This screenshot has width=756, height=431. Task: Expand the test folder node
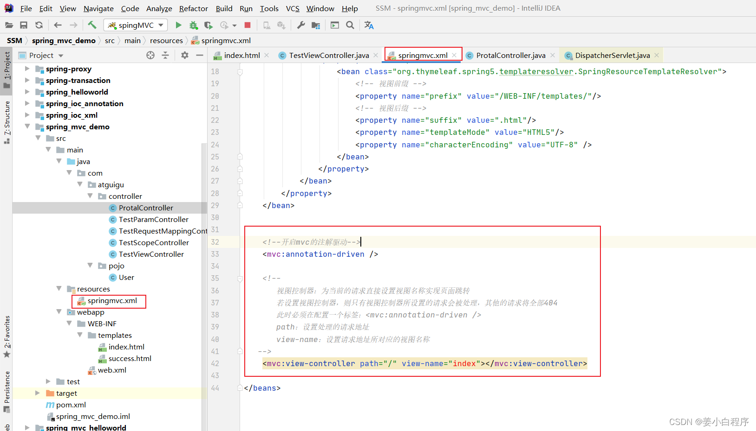tap(48, 381)
